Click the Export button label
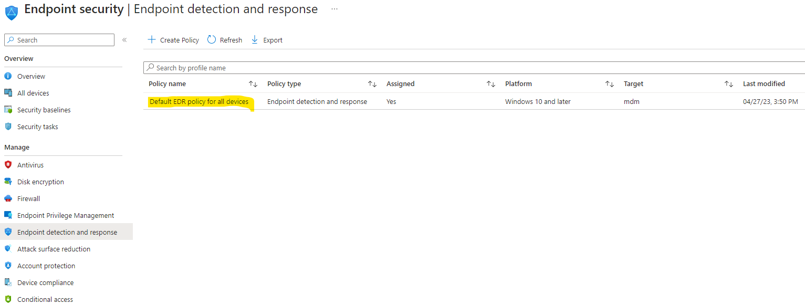 pyautogui.click(x=273, y=40)
